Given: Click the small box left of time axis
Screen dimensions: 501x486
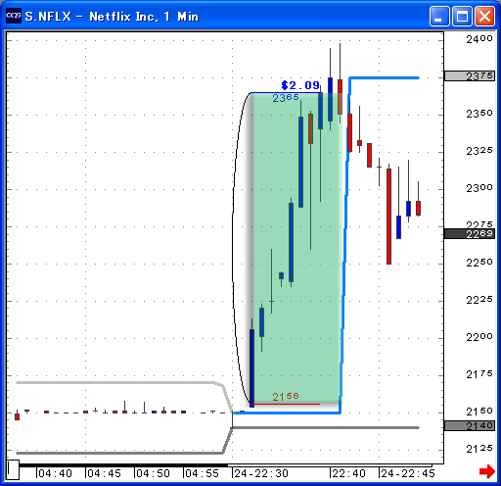Looking at the screenshot, I should 13,470.
